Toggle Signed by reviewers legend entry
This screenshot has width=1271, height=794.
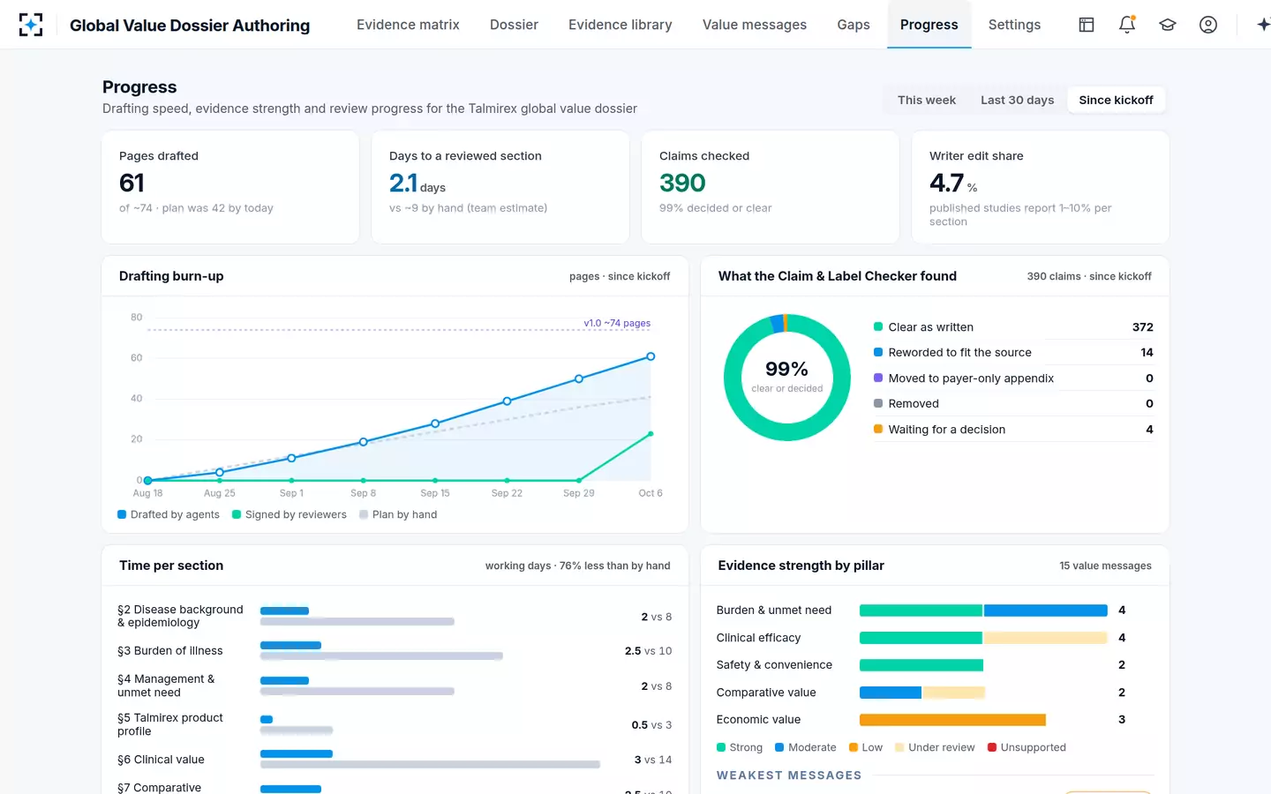(x=290, y=514)
